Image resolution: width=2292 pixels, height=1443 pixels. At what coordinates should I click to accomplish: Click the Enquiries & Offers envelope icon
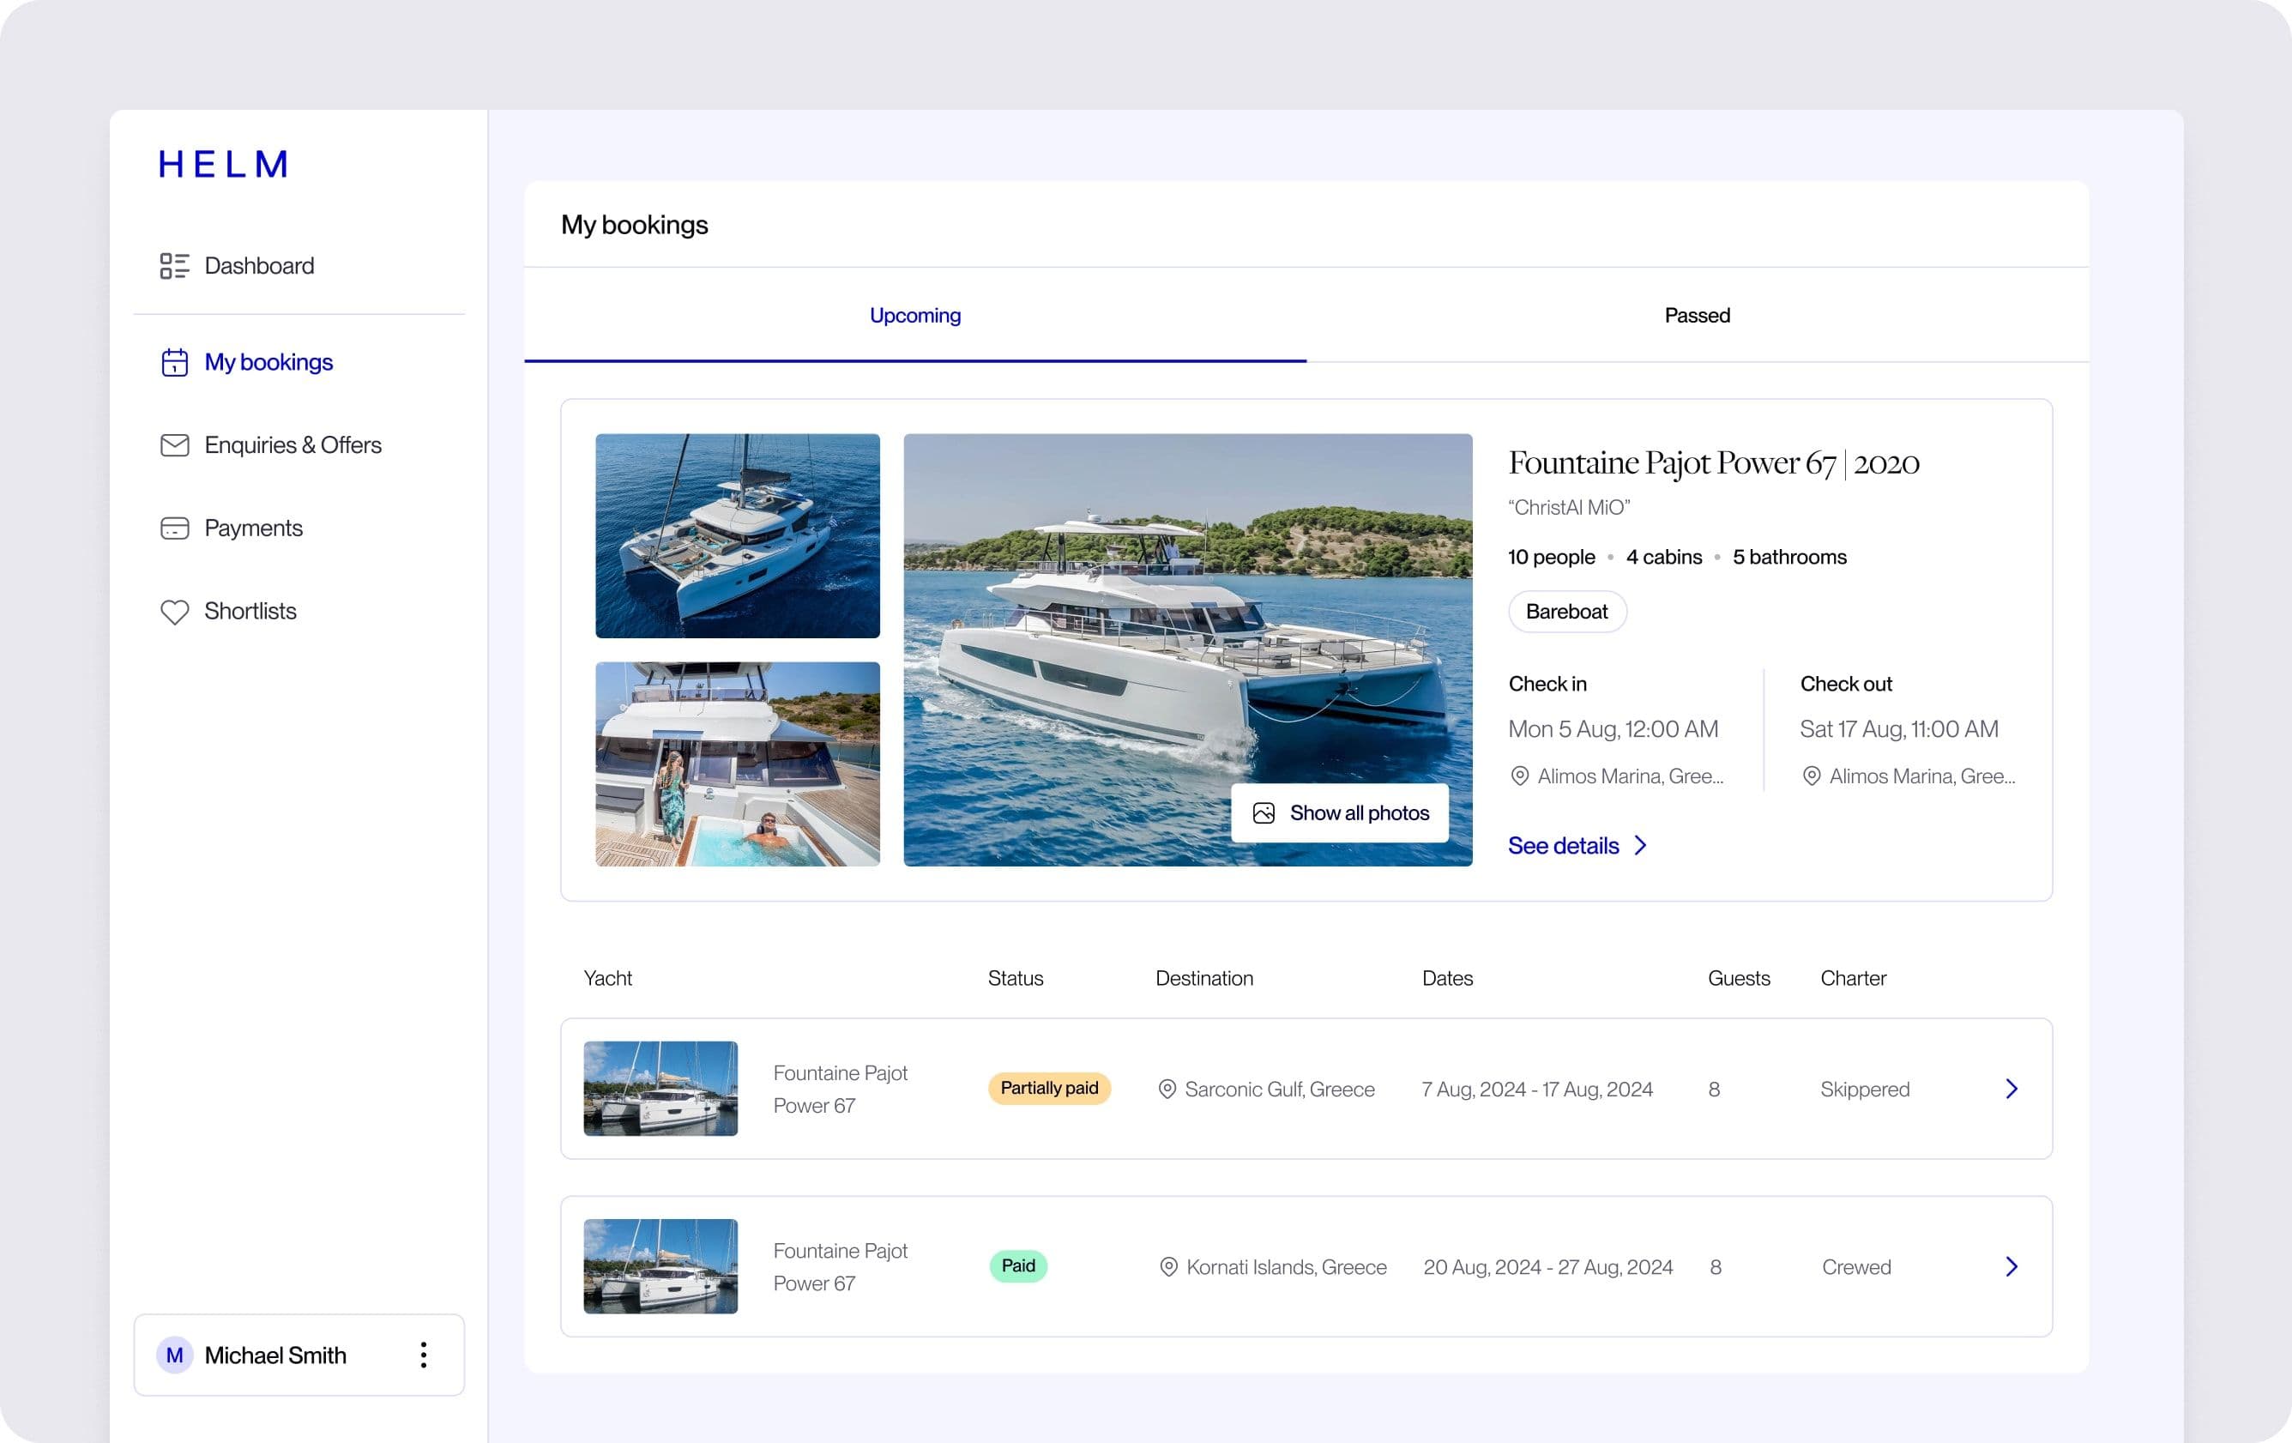[174, 445]
